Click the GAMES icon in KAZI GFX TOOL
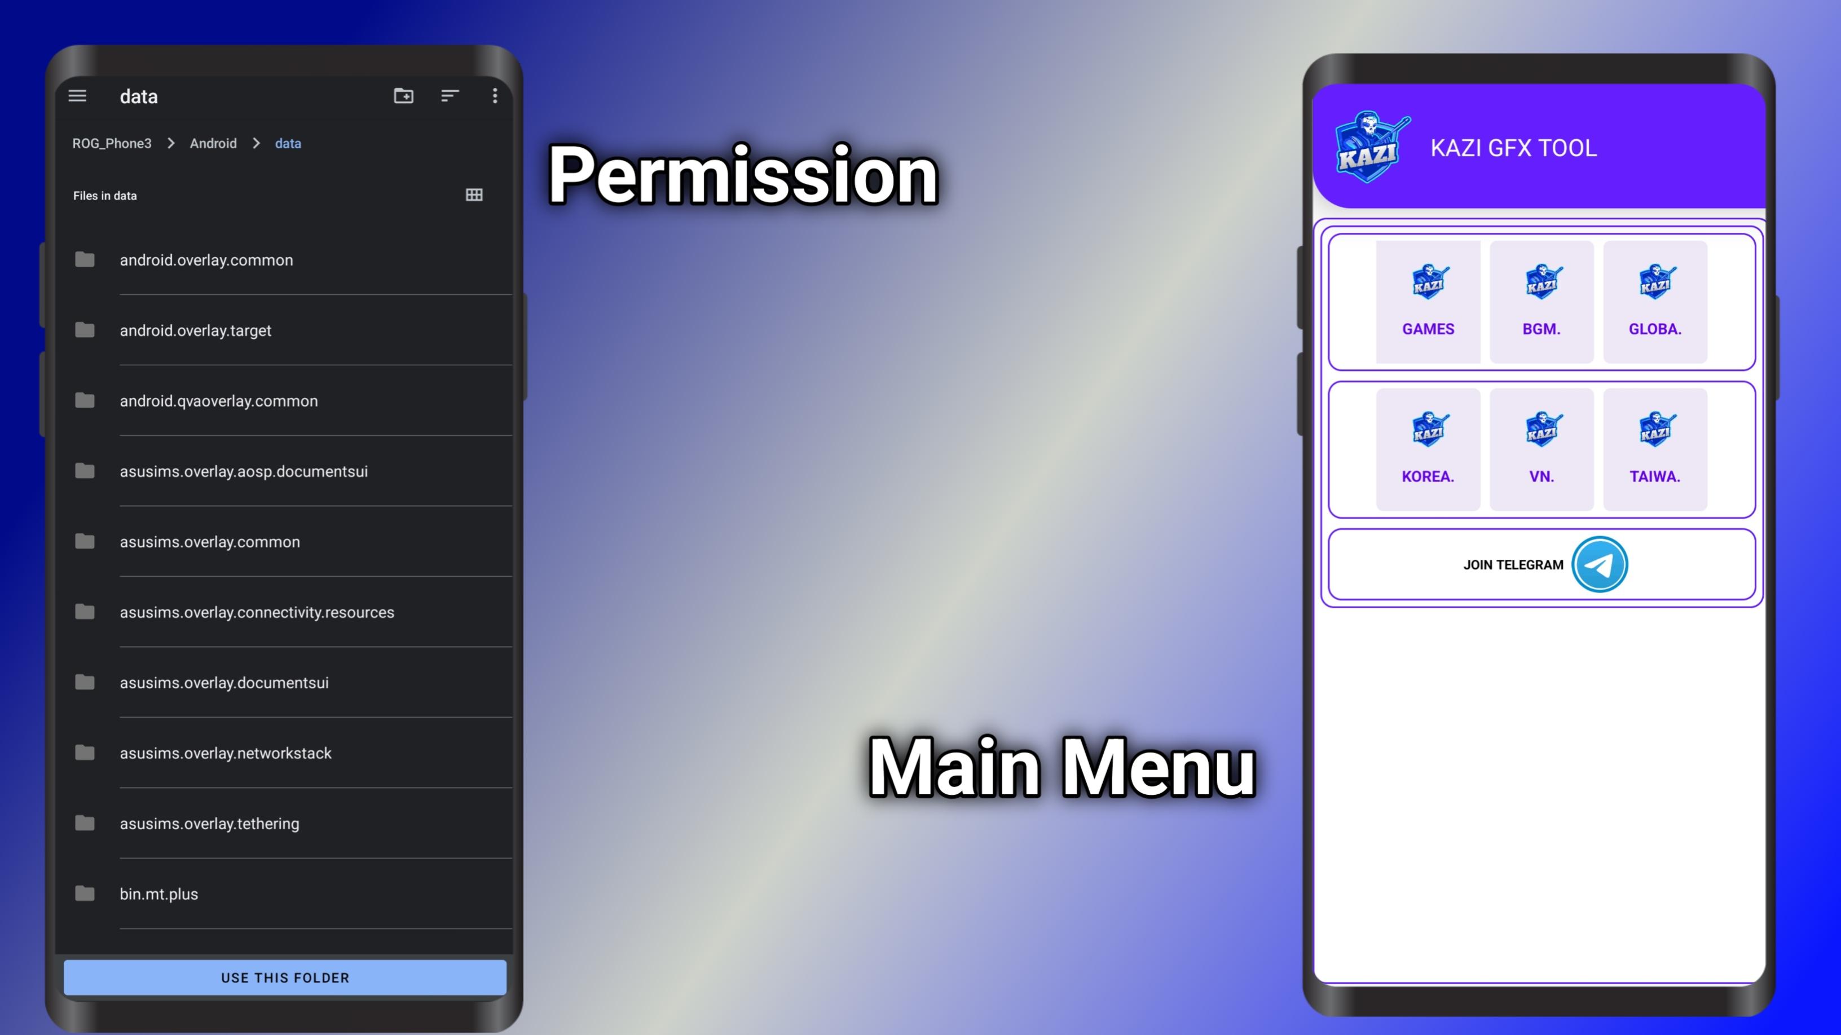Viewport: 1841px width, 1035px height. (x=1428, y=297)
